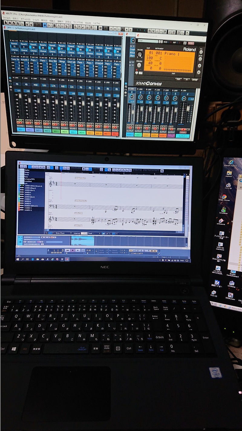Select the Exclusive/RPN row
The height and width of the screenshot is (431, 242).
29,179
